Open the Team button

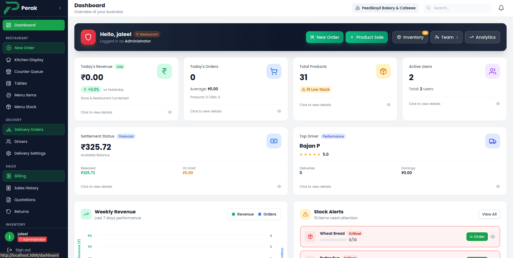[x=446, y=37]
